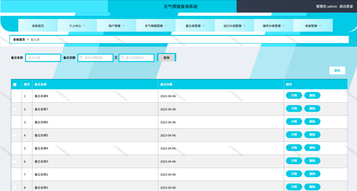Image resolution: width=357 pixels, height=191 pixels.
Task: Log out via 退出登录 link
Action: click(346, 6)
